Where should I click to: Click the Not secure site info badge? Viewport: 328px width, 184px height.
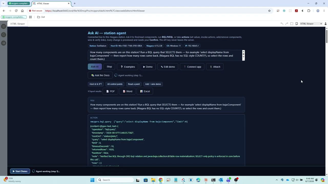[36, 11]
